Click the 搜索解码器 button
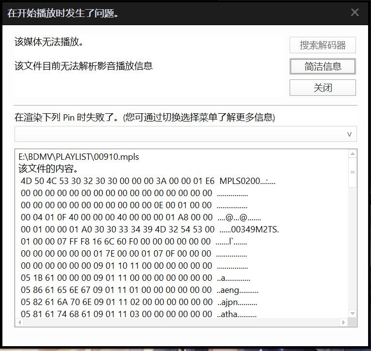 point(323,45)
